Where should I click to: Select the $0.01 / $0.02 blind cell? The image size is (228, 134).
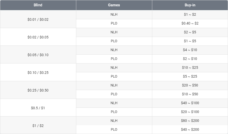tap(38, 19)
